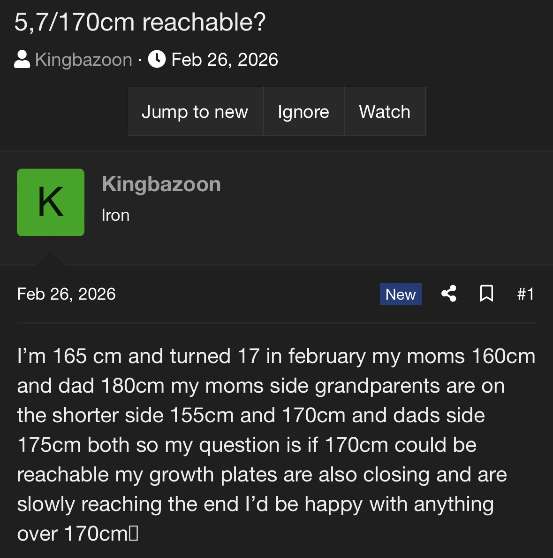
Task: Open the #1 post permalink
Action: tap(525, 294)
